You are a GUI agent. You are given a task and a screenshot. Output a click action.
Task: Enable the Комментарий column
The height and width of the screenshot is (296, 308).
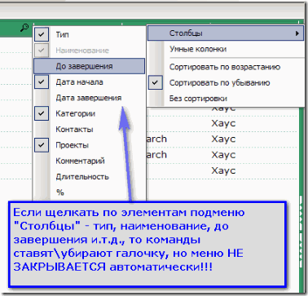(89, 161)
